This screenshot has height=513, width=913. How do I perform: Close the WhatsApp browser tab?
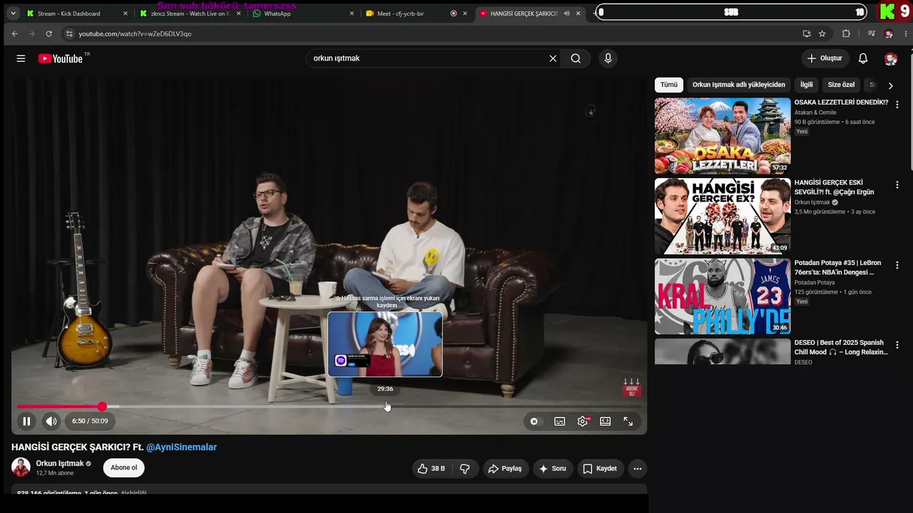tap(352, 14)
